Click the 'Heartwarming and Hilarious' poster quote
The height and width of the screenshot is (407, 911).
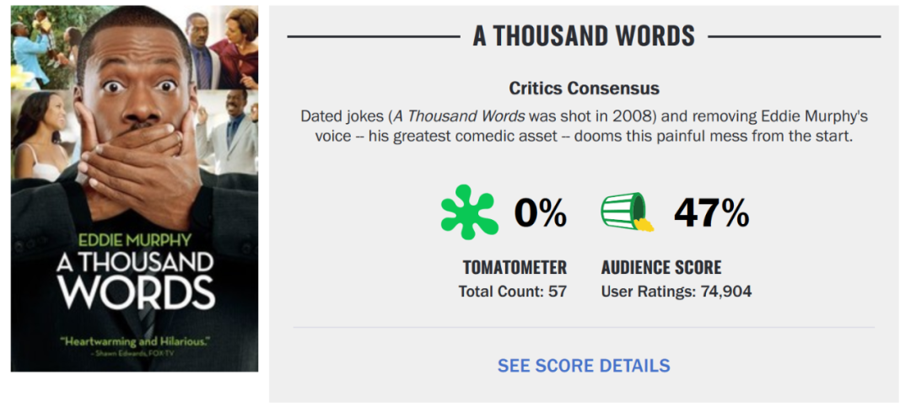click(134, 340)
